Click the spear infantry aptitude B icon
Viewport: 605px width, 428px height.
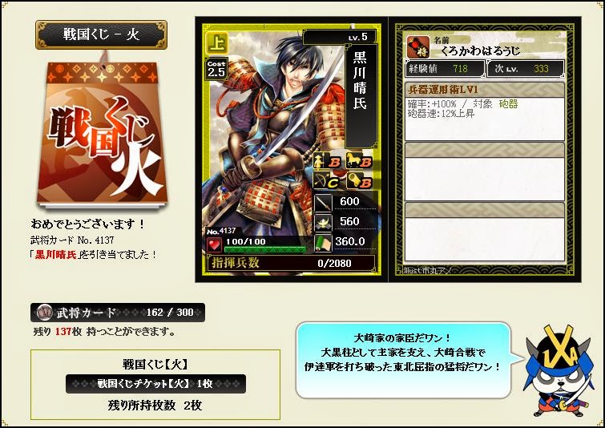[326, 161]
